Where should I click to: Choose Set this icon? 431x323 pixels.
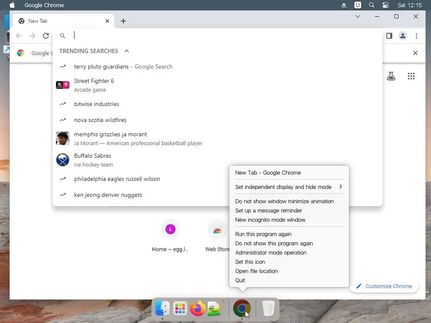coord(289,262)
